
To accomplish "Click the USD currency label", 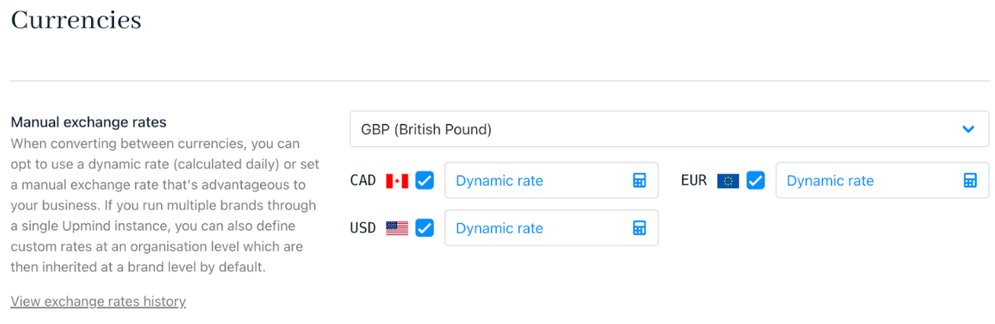I will tap(363, 228).
